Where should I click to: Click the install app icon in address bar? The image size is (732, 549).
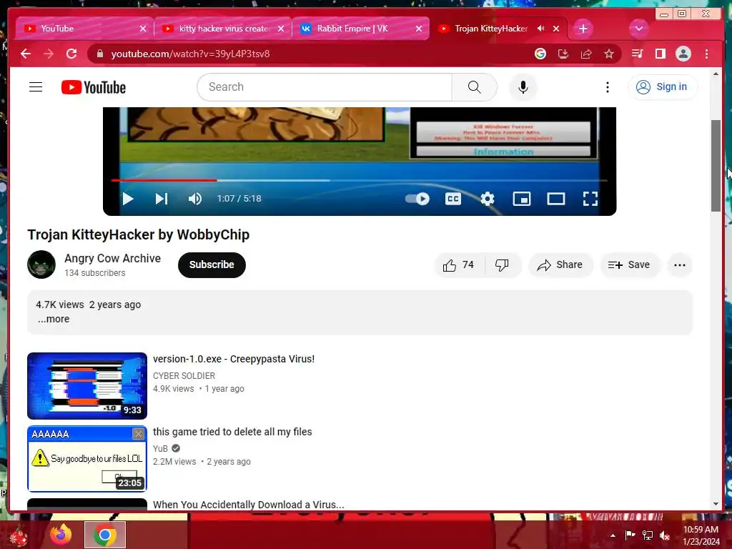click(563, 54)
